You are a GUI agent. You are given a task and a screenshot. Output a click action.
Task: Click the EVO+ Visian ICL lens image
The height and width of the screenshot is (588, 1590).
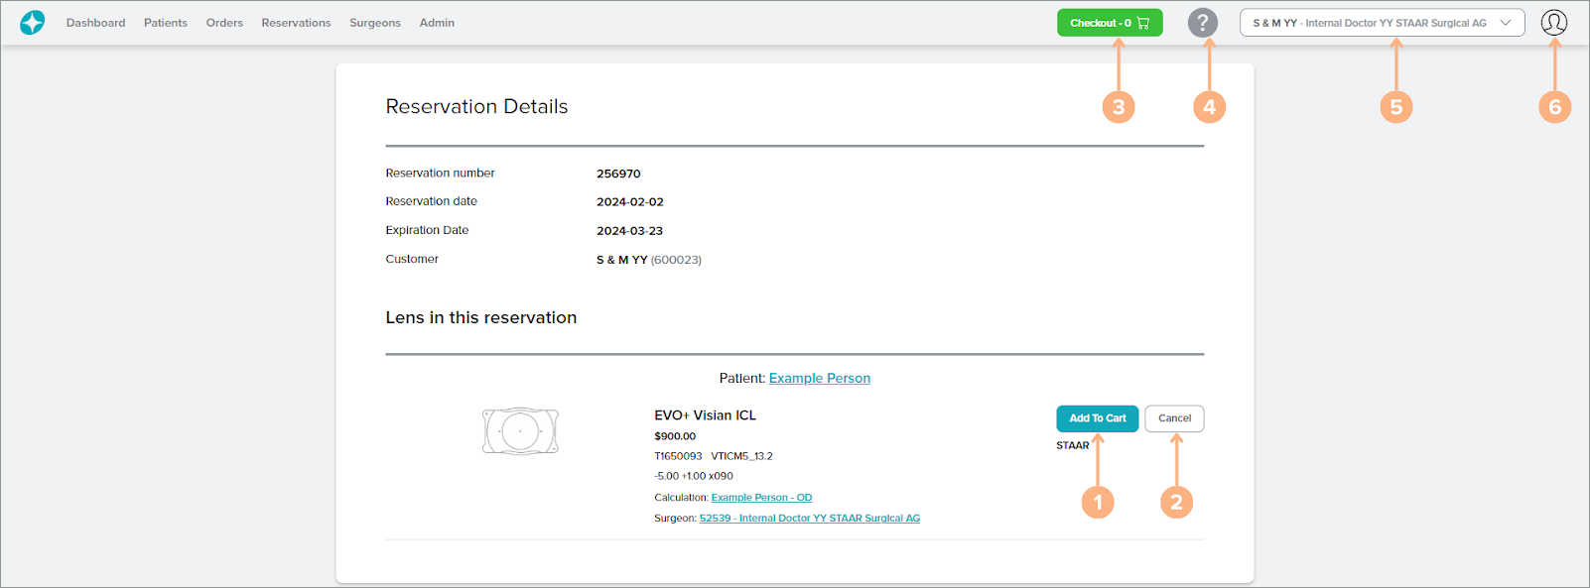tap(520, 431)
